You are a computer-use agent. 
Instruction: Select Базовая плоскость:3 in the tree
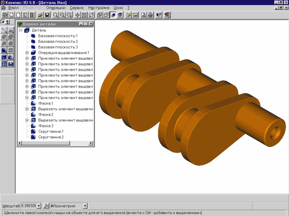58,47
